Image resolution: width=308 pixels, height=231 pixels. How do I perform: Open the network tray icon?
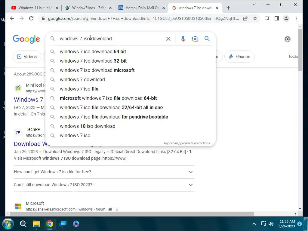click(263, 224)
